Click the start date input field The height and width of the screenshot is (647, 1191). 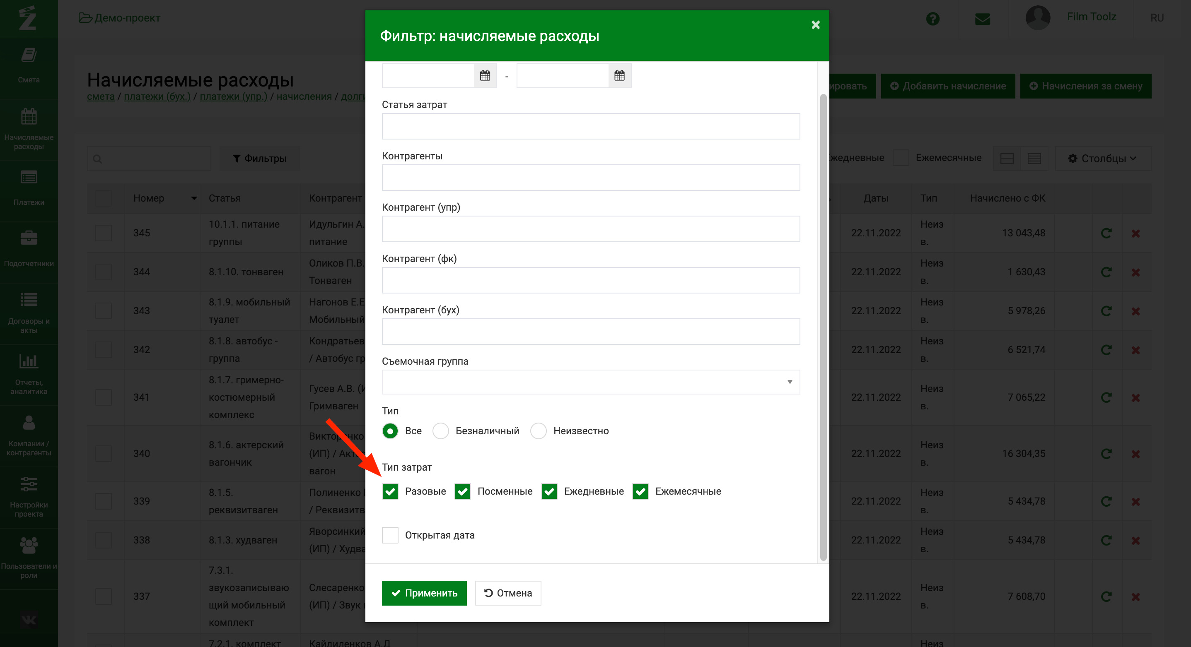(428, 75)
